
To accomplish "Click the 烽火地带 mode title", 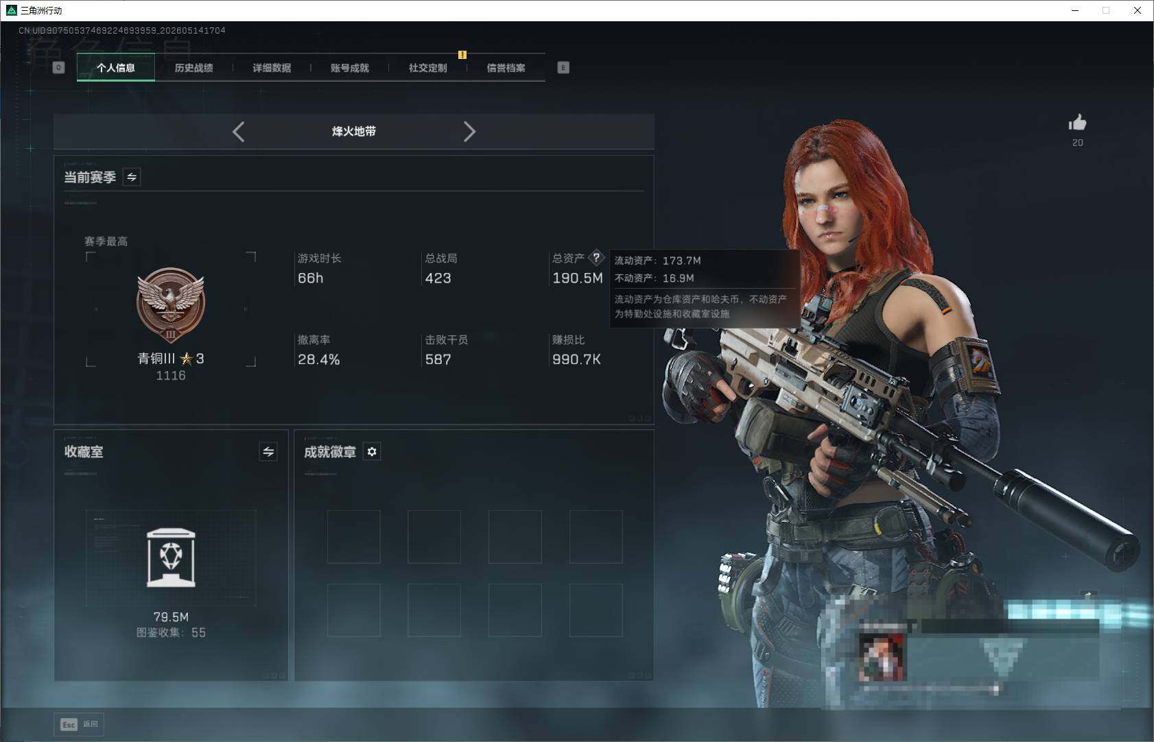I will click(354, 131).
